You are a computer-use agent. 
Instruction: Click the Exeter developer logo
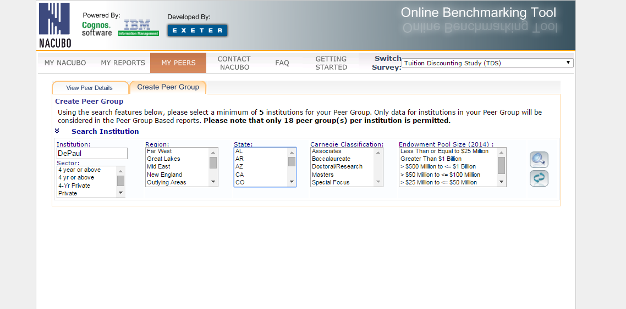(197, 31)
